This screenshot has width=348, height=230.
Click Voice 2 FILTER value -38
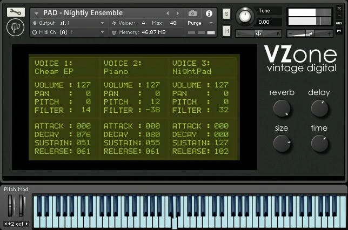click(153, 110)
